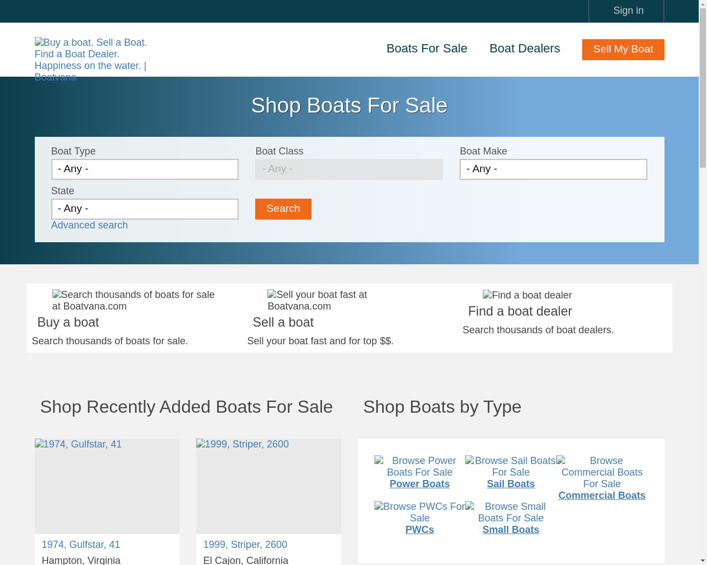Click the orange Search button
707x565 pixels.
tap(283, 209)
